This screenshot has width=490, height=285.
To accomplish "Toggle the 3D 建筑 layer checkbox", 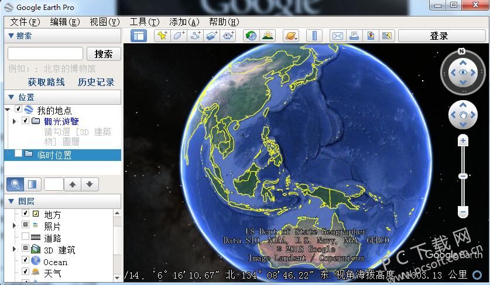I will (x=25, y=248).
